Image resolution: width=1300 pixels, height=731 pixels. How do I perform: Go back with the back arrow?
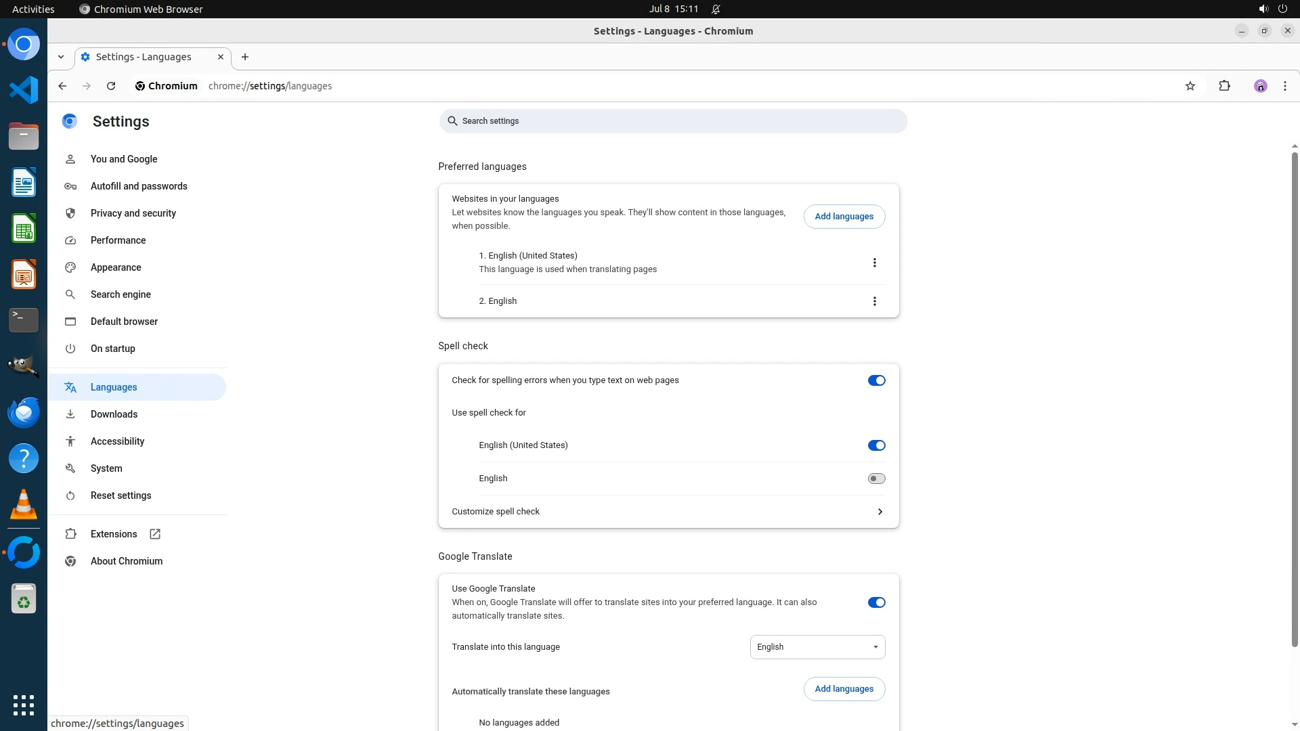tap(62, 86)
